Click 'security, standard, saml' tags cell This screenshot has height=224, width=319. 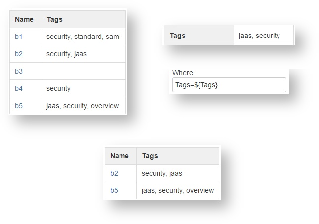pyautogui.click(x=83, y=37)
